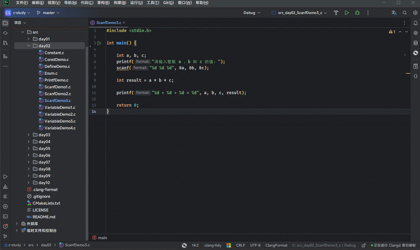Image resolution: width=420 pixels, height=250 pixels.
Task: Open the Database tool window
Action: click(x=415, y=43)
